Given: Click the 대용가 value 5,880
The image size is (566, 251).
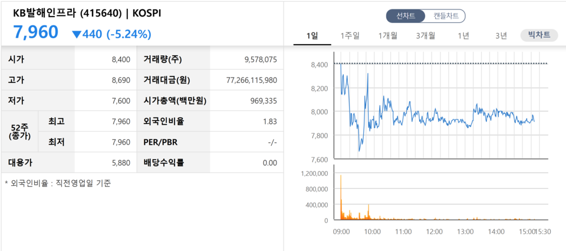Looking at the screenshot, I should tap(121, 163).
